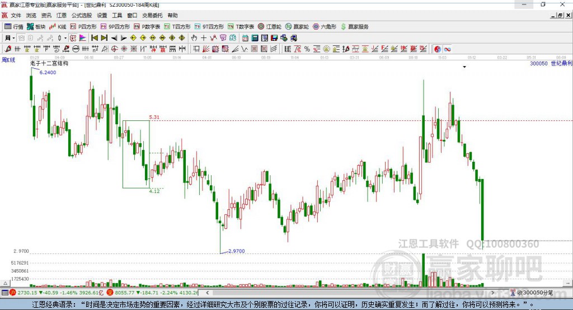This screenshot has width=573, height=310.
Task: Click the infinity symbol icon
Action: click(447, 49)
